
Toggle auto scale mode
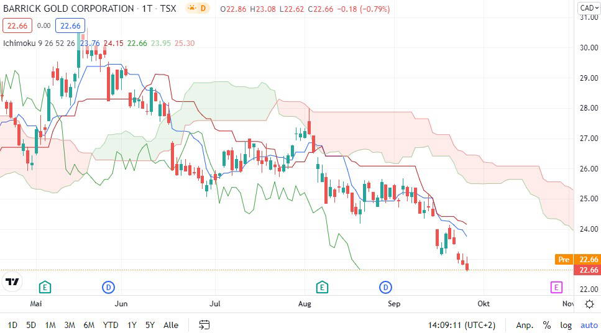click(x=589, y=326)
